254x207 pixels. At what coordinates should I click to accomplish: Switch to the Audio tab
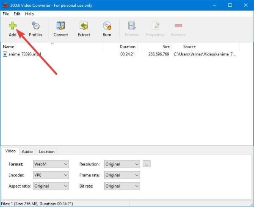(27, 152)
